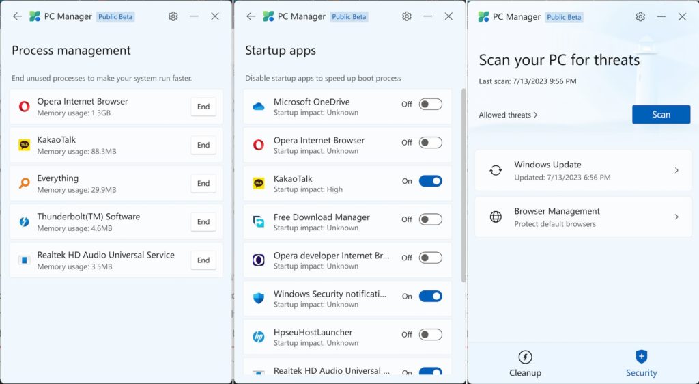Click Public Beta badge in Security window
Viewport: 699px width, 384px height.
click(x=564, y=17)
